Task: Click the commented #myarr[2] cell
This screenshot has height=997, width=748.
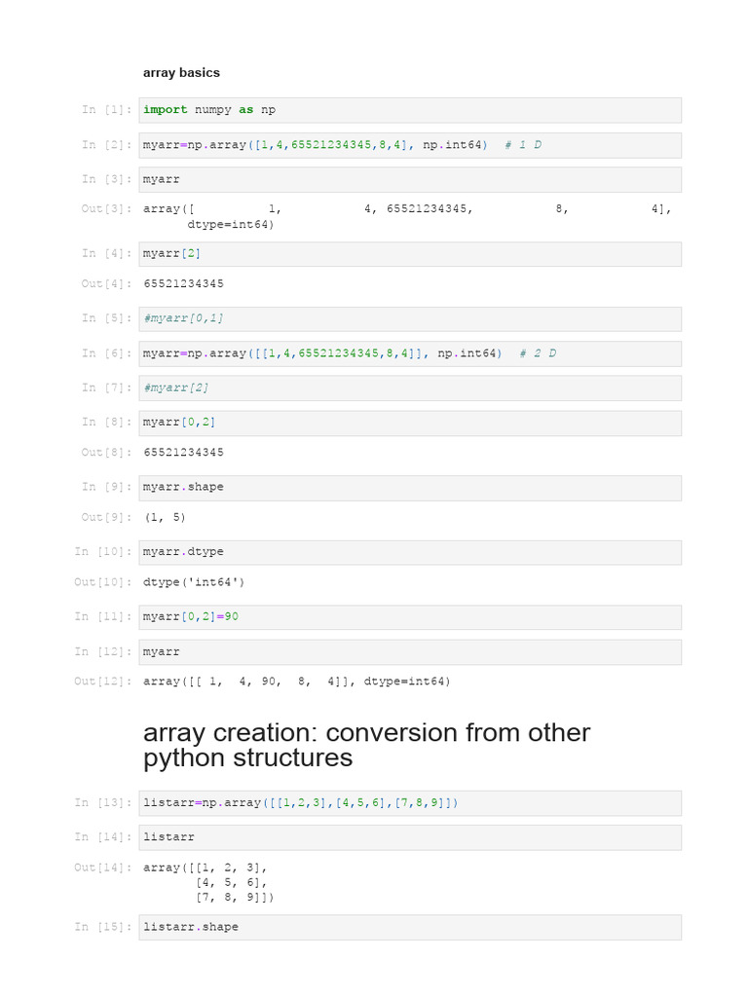Action: 411,388
